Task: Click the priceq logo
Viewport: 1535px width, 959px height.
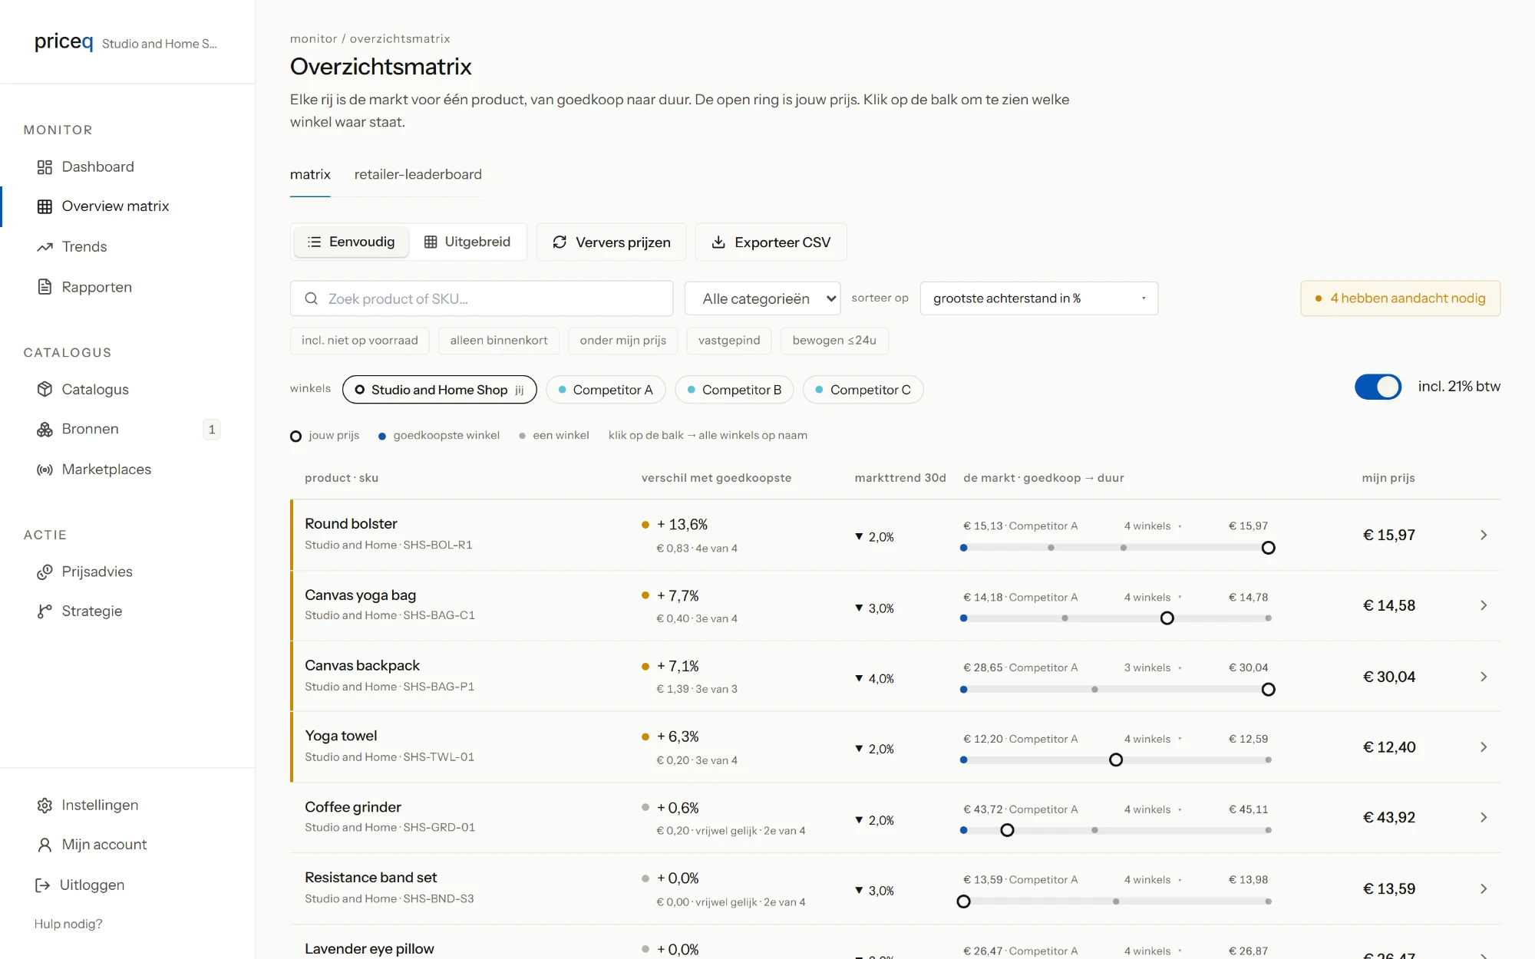Action: [64, 41]
